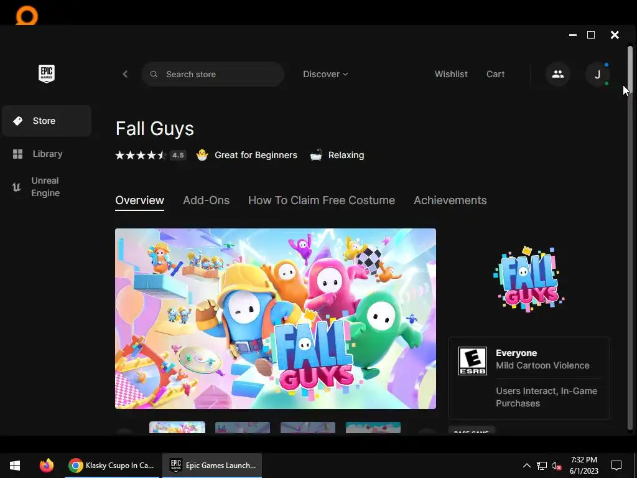Click the Great for Beginners label
The height and width of the screenshot is (478, 637).
(256, 155)
